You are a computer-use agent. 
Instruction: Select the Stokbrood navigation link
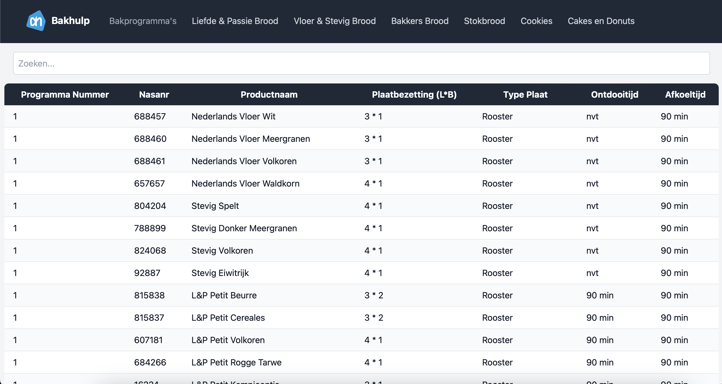click(x=484, y=21)
